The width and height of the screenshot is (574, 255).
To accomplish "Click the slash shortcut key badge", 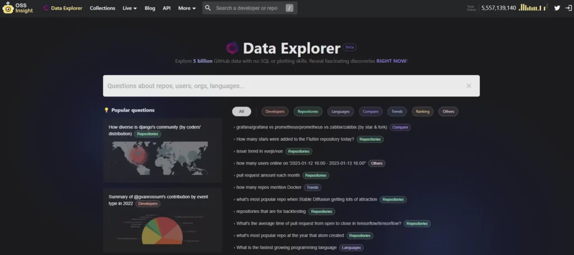I will [290, 8].
